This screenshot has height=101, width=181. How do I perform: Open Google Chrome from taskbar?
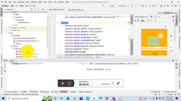tap(107, 98)
